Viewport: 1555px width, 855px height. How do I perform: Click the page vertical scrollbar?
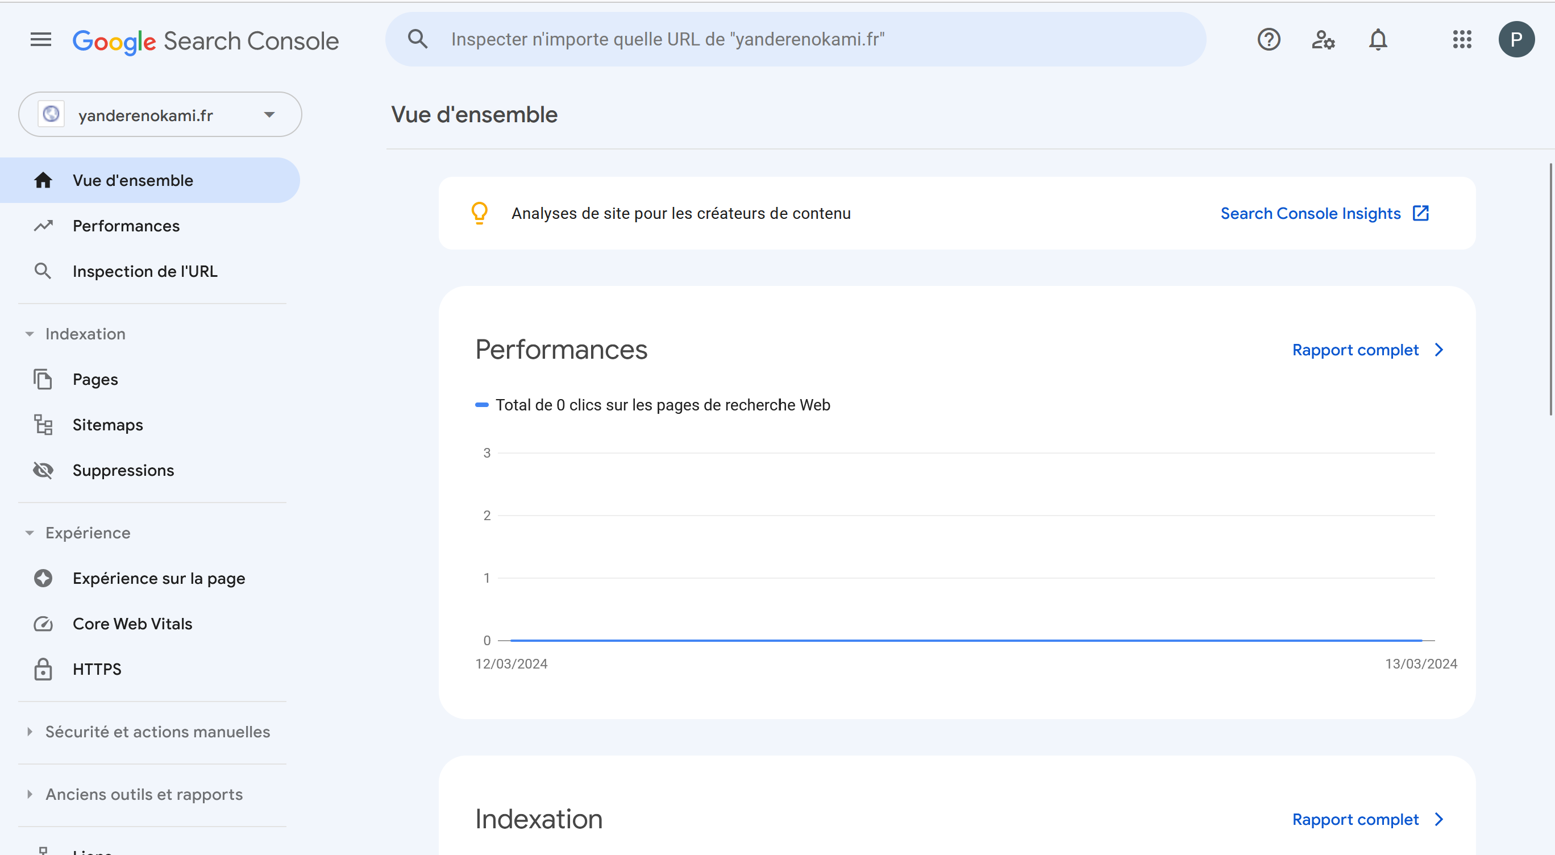click(x=1551, y=289)
